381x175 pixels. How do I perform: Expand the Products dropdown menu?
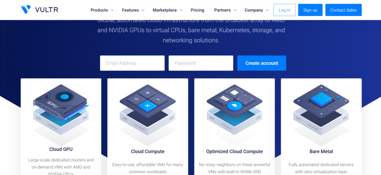[102, 10]
